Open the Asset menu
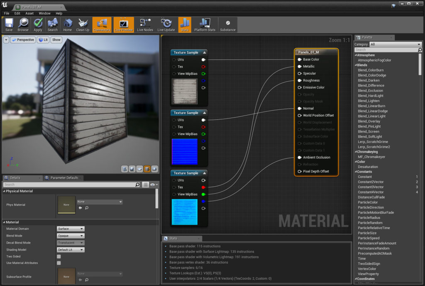The image size is (425, 286). point(29,13)
